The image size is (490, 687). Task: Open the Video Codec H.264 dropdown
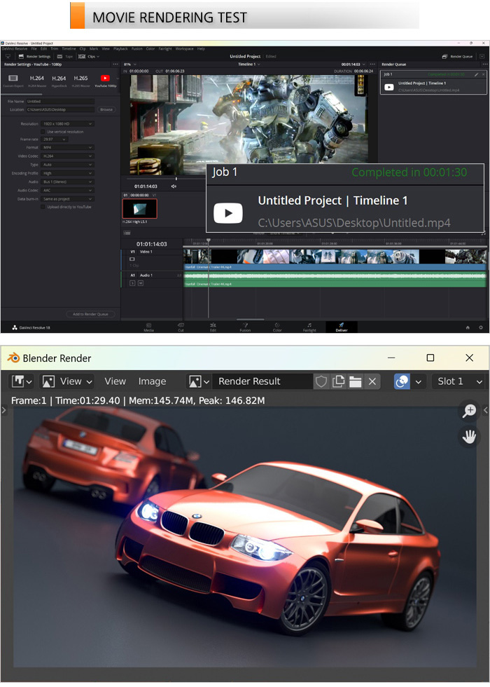(x=67, y=156)
